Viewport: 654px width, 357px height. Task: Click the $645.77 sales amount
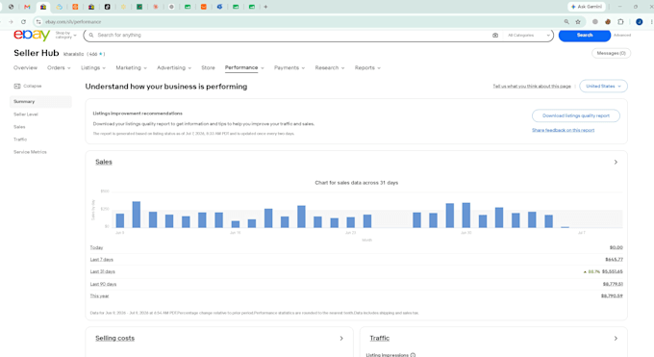click(614, 260)
